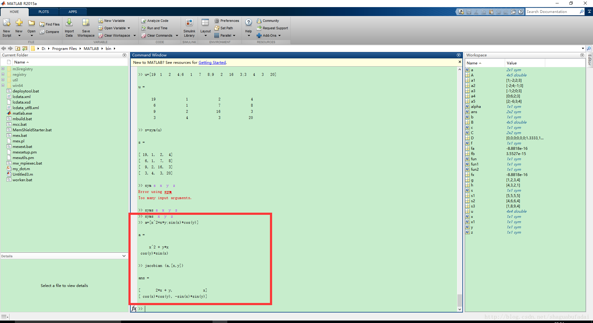
Task: Open the Getting Started link
Action: click(x=212, y=62)
